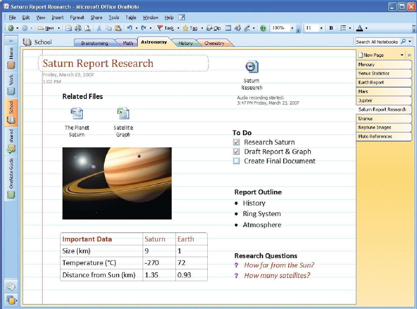Open the Saturn Research audio file icon

(x=252, y=67)
